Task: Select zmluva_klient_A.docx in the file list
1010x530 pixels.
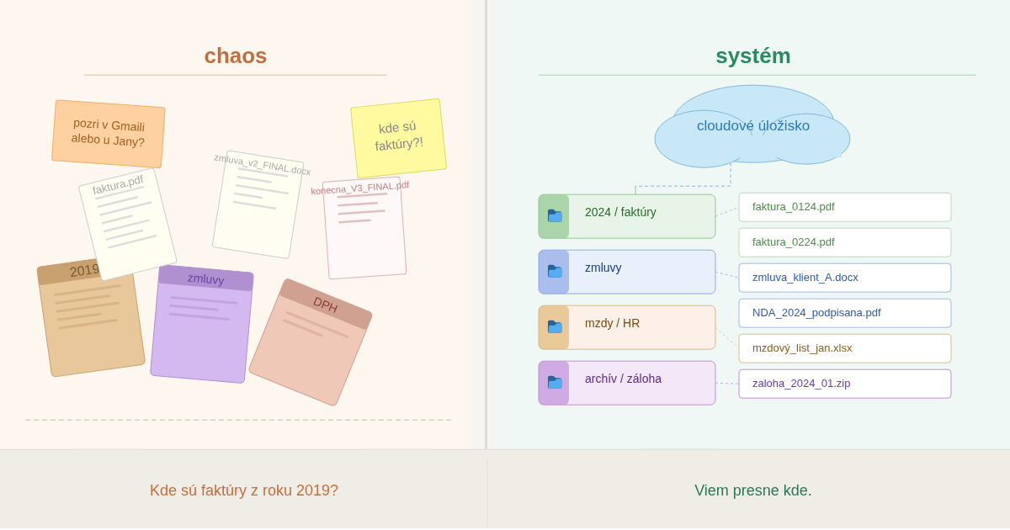Action: coord(844,278)
